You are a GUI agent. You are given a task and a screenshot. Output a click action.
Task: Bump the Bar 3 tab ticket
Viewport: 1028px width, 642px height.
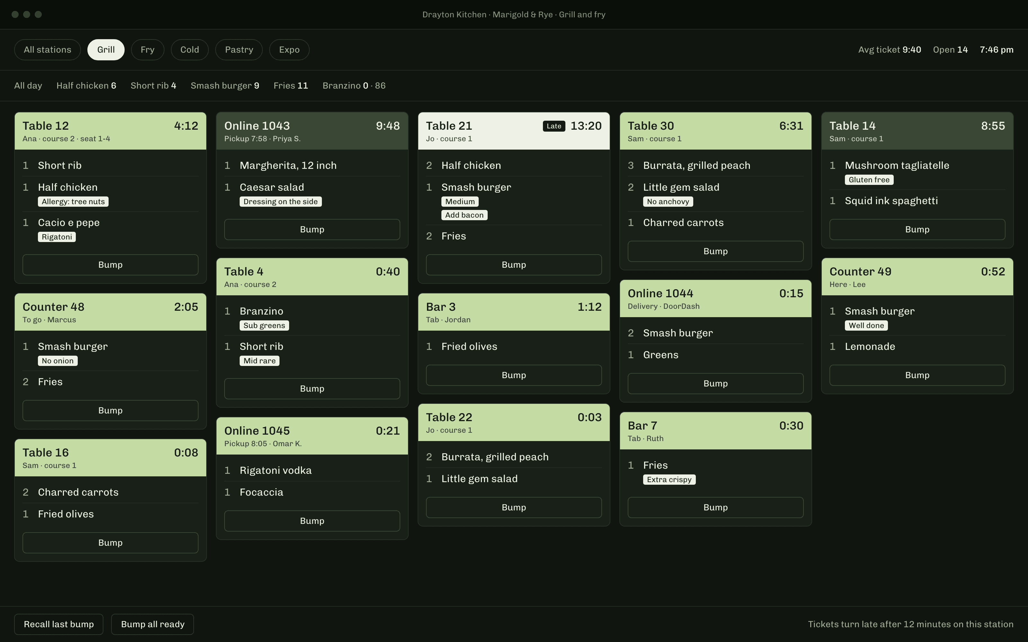514,375
